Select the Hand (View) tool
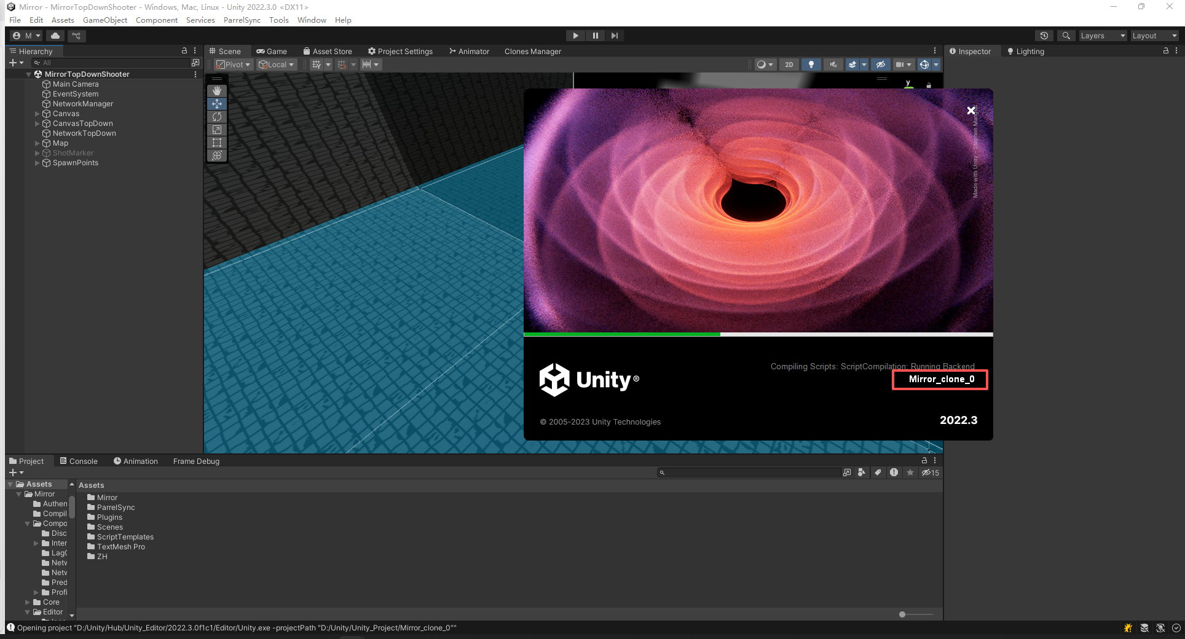Screen dimensions: 1185x639 pos(217,91)
